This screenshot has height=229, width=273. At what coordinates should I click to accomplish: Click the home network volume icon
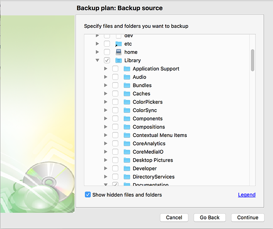[x=118, y=52]
